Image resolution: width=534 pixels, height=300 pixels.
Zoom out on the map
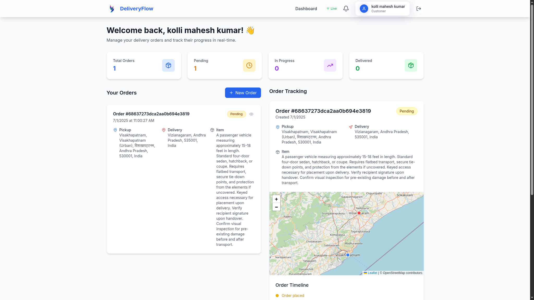click(276, 207)
